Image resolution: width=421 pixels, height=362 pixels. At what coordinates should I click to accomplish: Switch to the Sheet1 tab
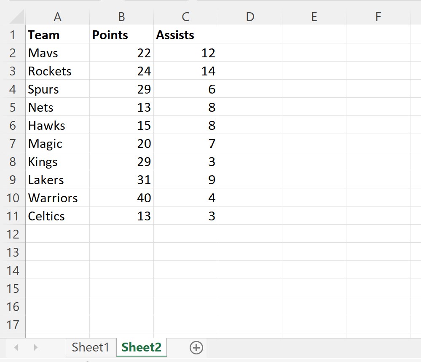tap(91, 347)
